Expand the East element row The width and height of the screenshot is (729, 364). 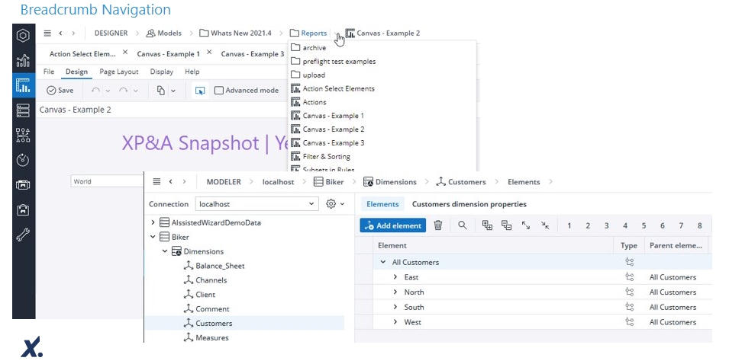pyautogui.click(x=395, y=277)
